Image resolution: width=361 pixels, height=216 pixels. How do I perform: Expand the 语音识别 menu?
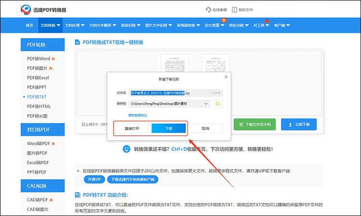pyautogui.click(x=131, y=25)
